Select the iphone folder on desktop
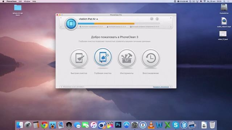 18,10
